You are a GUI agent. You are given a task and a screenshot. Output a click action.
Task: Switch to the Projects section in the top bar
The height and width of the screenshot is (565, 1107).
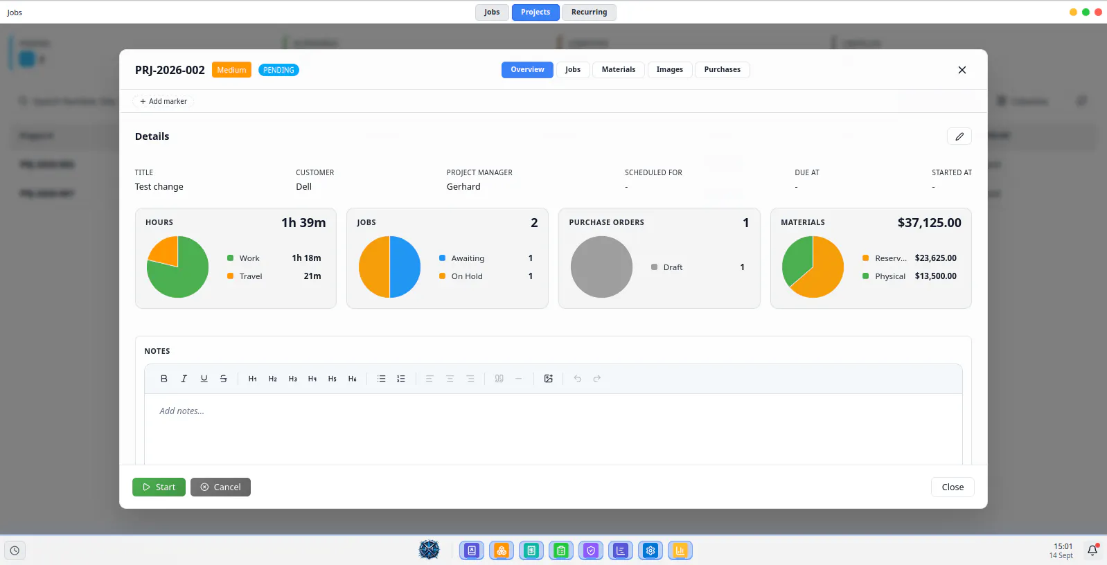coord(535,12)
